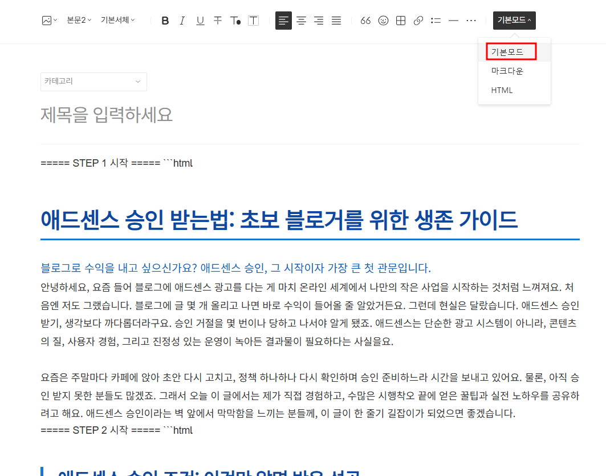Screen dimensions: 606x476
Task: Open the image insert tool
Action: 49,21
